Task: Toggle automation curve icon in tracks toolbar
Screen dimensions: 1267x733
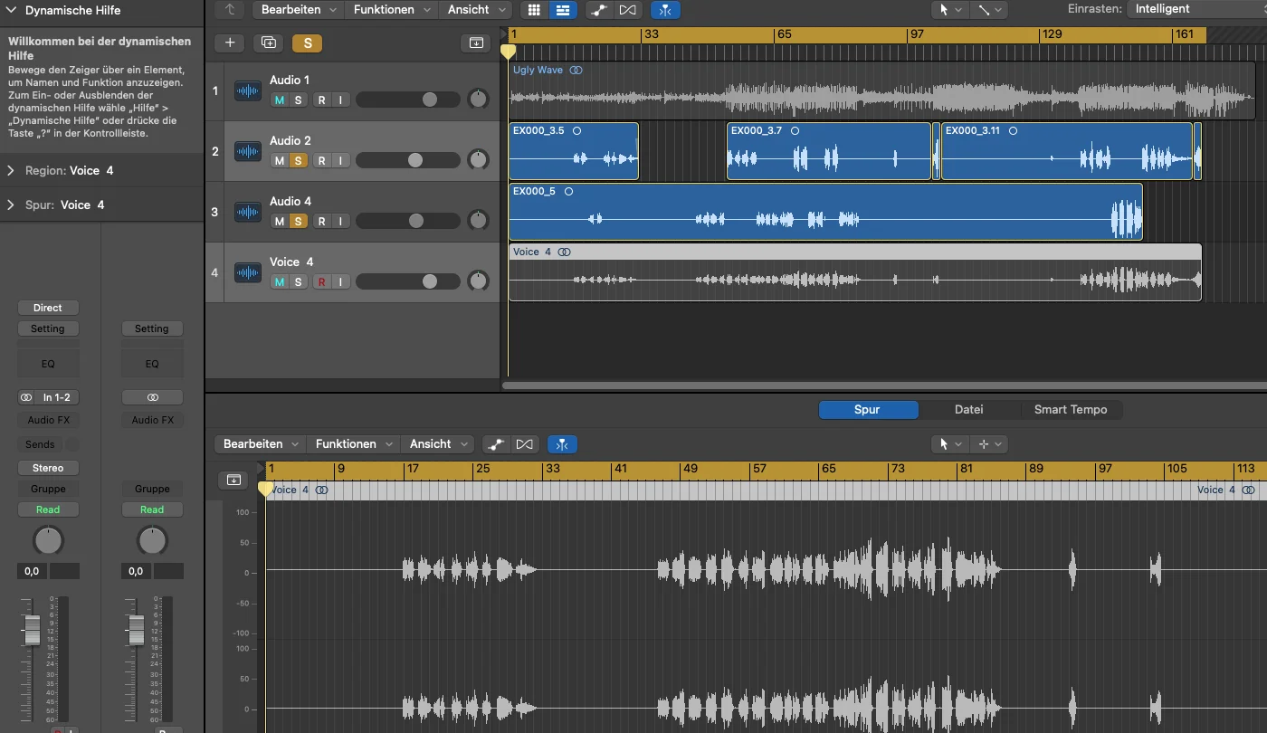Action: (599, 10)
